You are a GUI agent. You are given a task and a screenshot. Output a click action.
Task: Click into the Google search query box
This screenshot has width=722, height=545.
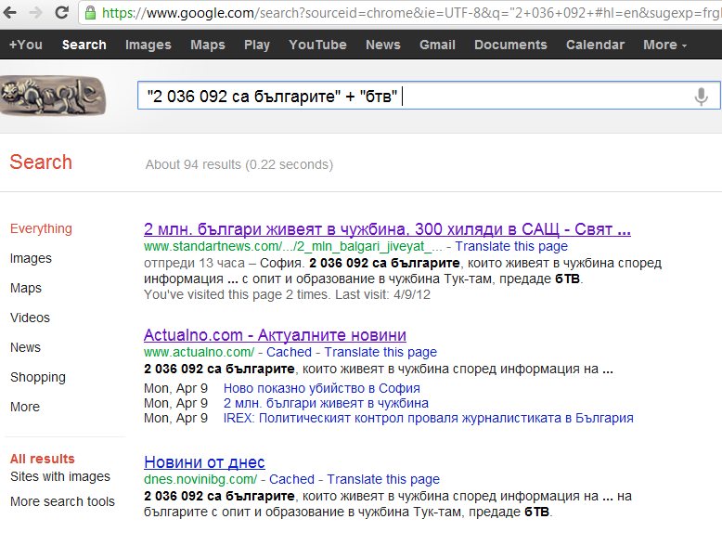click(x=408, y=96)
